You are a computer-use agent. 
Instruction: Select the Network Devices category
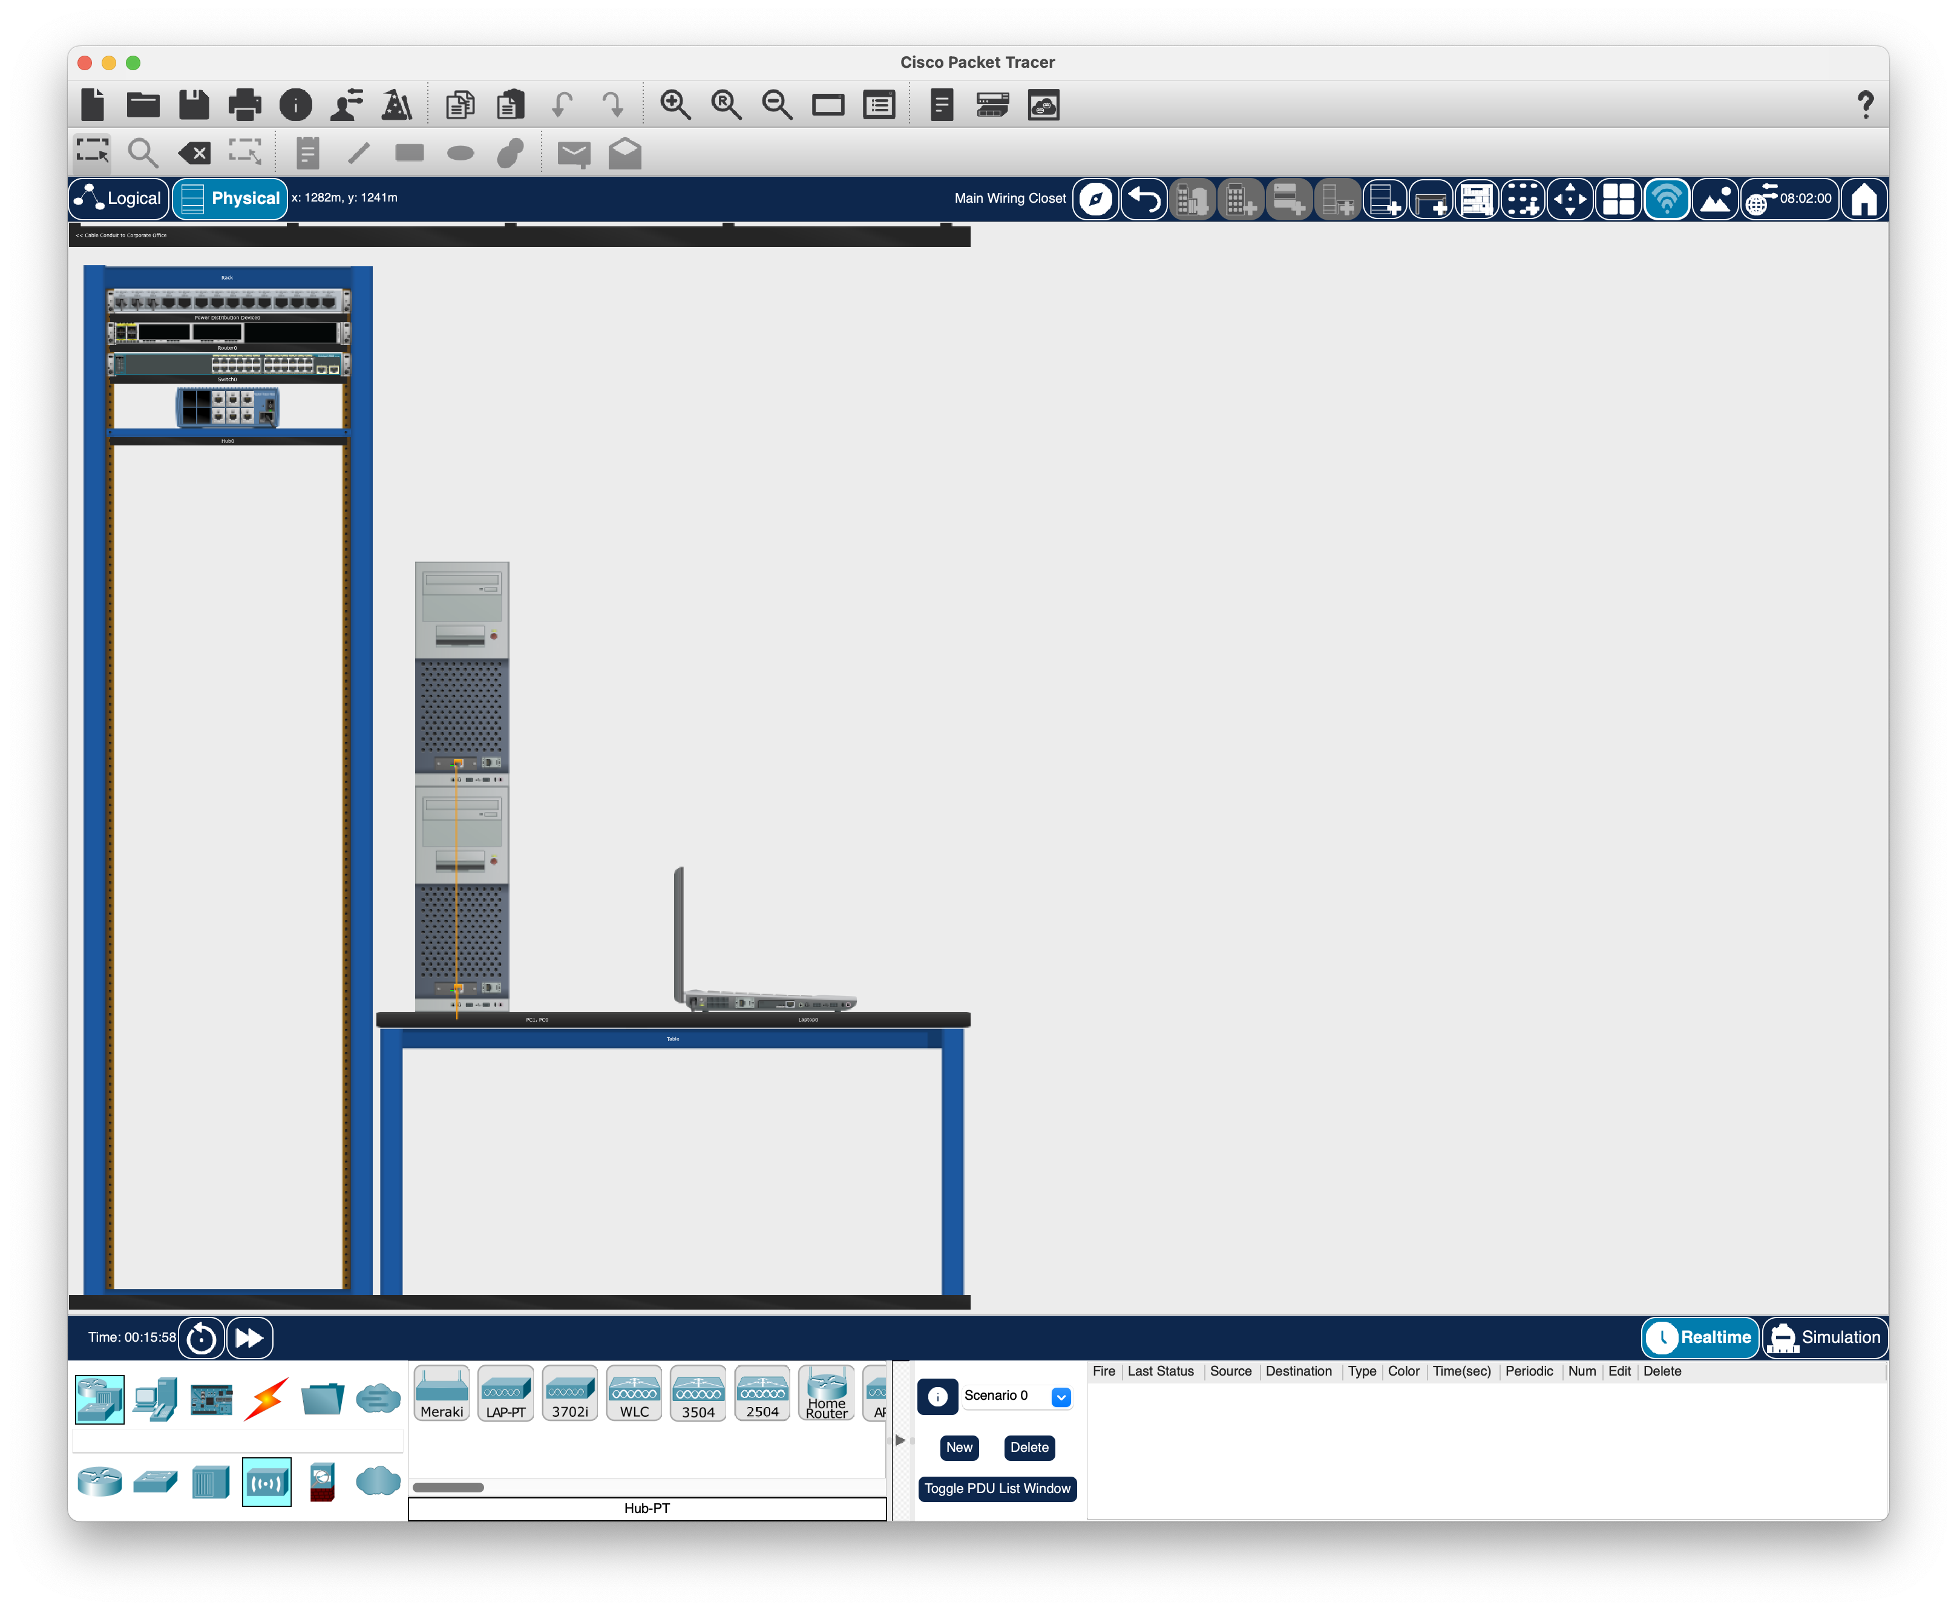[x=99, y=1399]
